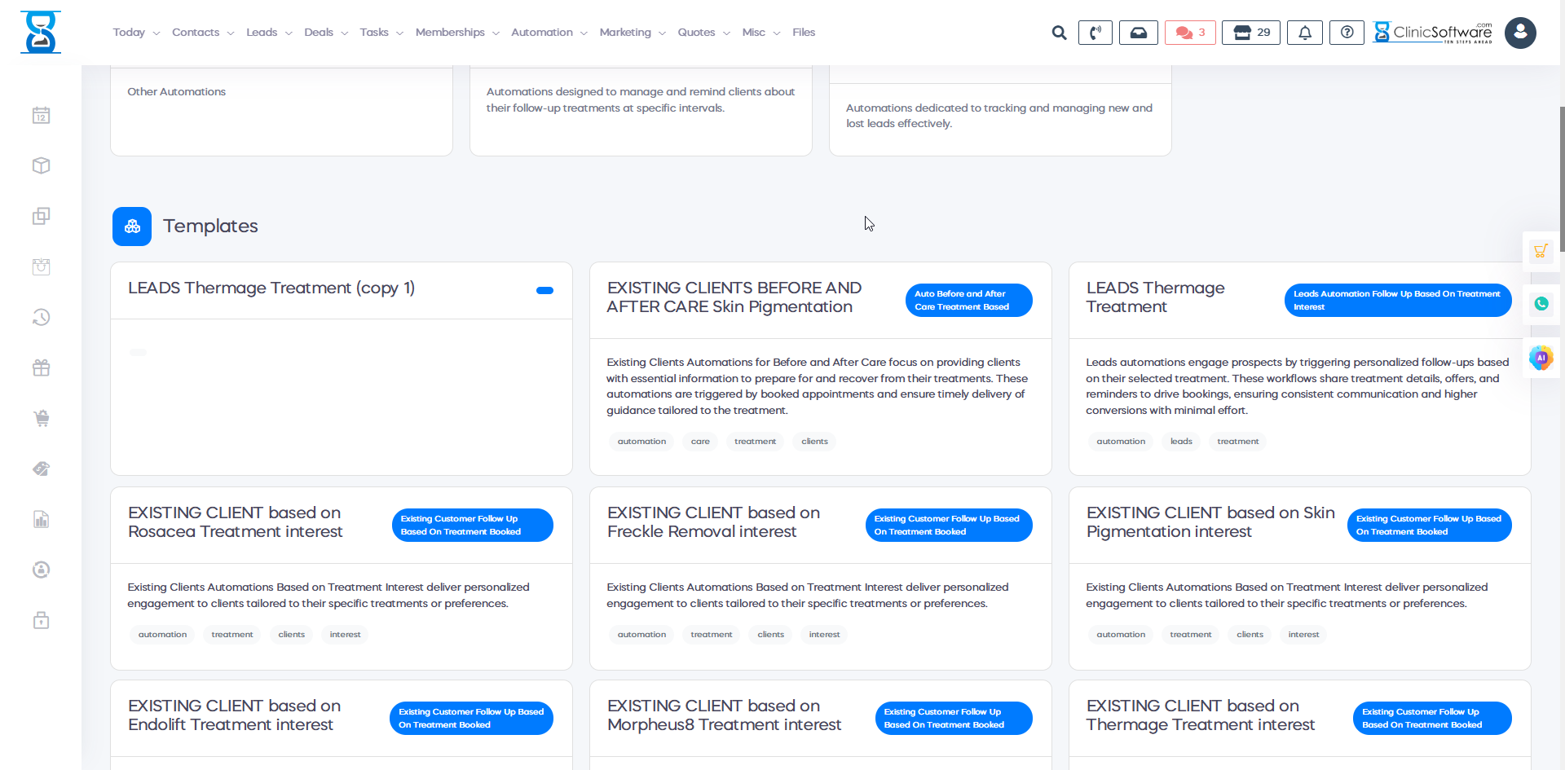
Task: Expand the Automation dropdown menu
Action: [x=549, y=33]
